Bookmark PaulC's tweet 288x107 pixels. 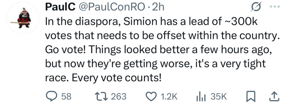[x=251, y=97]
